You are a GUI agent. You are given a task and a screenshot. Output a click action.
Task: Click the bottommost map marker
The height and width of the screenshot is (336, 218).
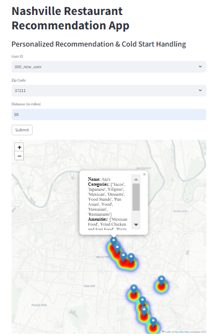click(153, 322)
